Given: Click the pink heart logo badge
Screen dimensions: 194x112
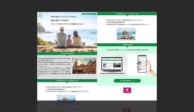Looking at the screenshot, I should (x=127, y=90).
